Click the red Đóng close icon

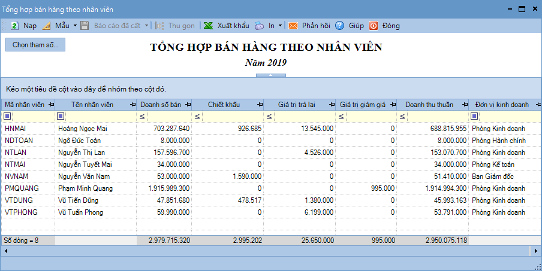click(x=374, y=26)
